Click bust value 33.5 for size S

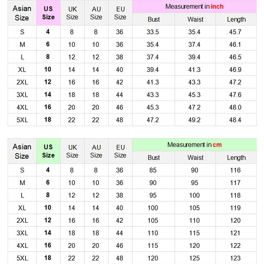[x=153, y=32]
